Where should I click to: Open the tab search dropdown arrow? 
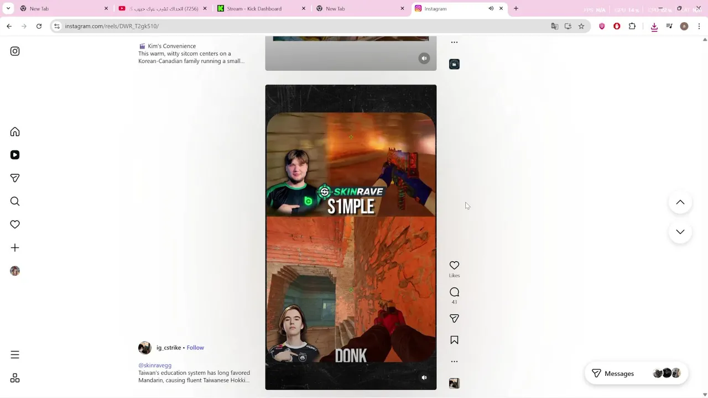pyautogui.click(x=8, y=9)
